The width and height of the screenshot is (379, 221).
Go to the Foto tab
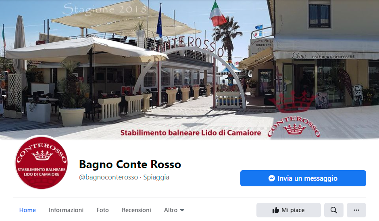tap(102, 210)
